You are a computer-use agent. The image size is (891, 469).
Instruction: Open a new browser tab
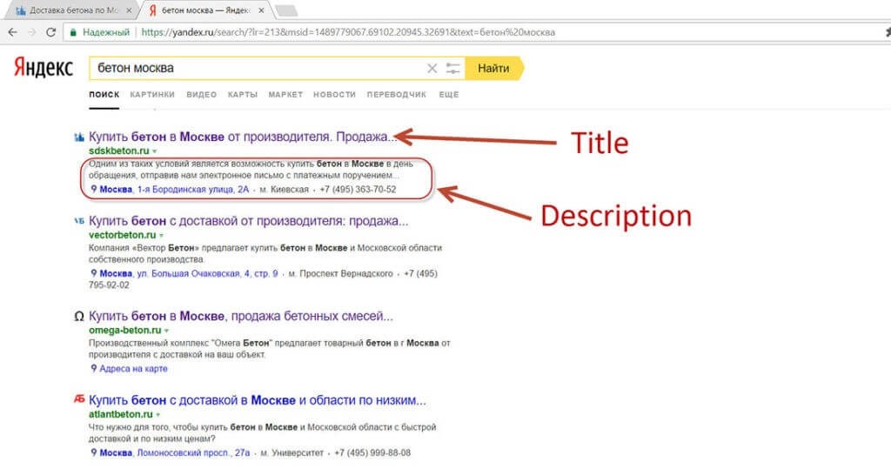coord(285,10)
